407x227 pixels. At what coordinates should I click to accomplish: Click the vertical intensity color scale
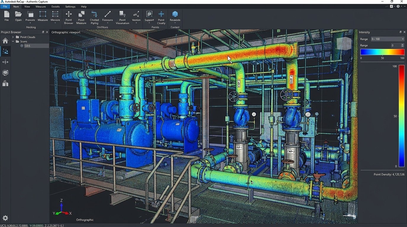tap(401, 116)
